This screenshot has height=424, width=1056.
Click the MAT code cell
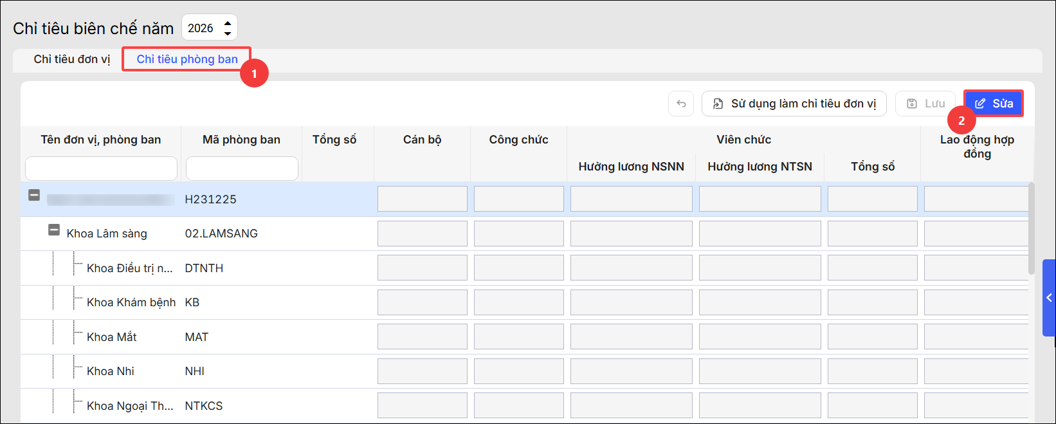click(x=197, y=337)
